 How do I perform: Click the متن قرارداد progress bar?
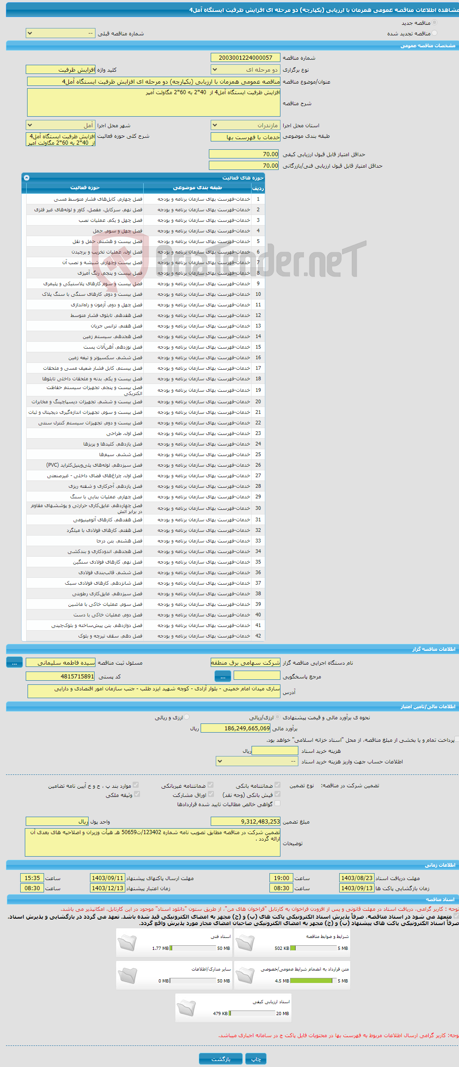tap(313, 981)
